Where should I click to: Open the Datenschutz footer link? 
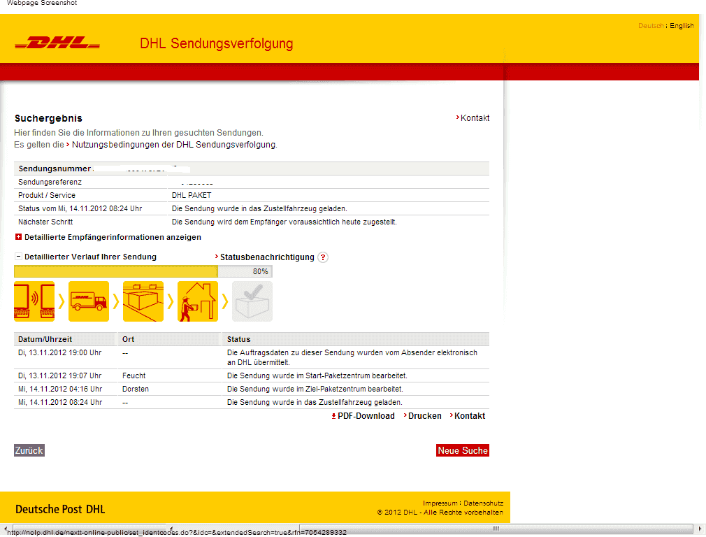click(483, 503)
